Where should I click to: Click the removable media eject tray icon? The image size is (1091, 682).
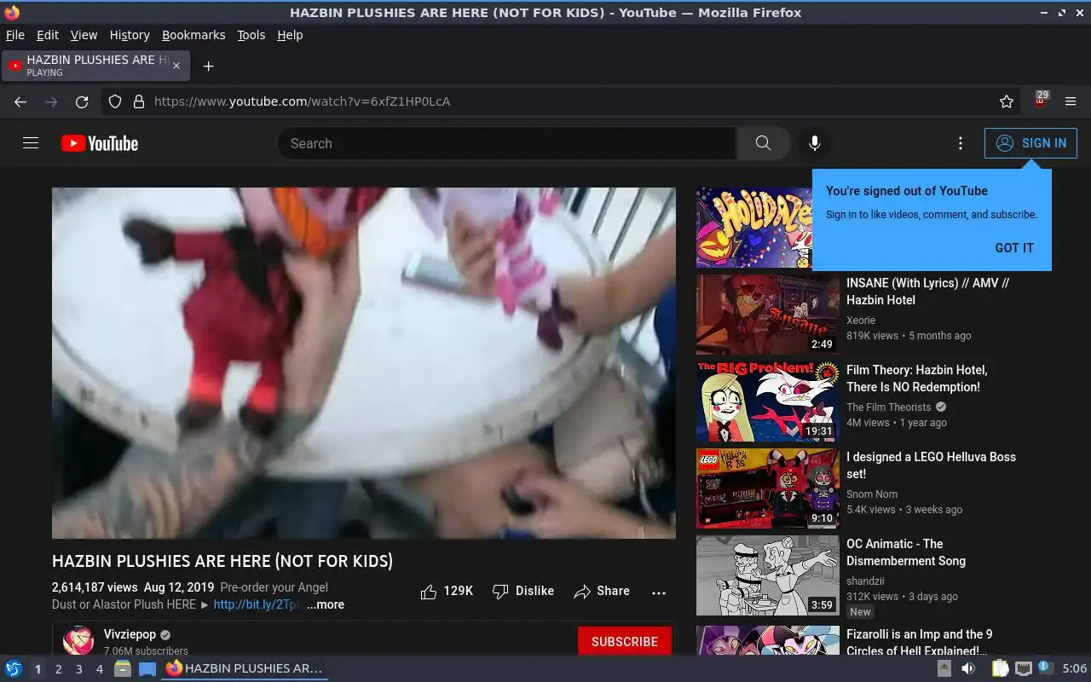tap(944, 669)
